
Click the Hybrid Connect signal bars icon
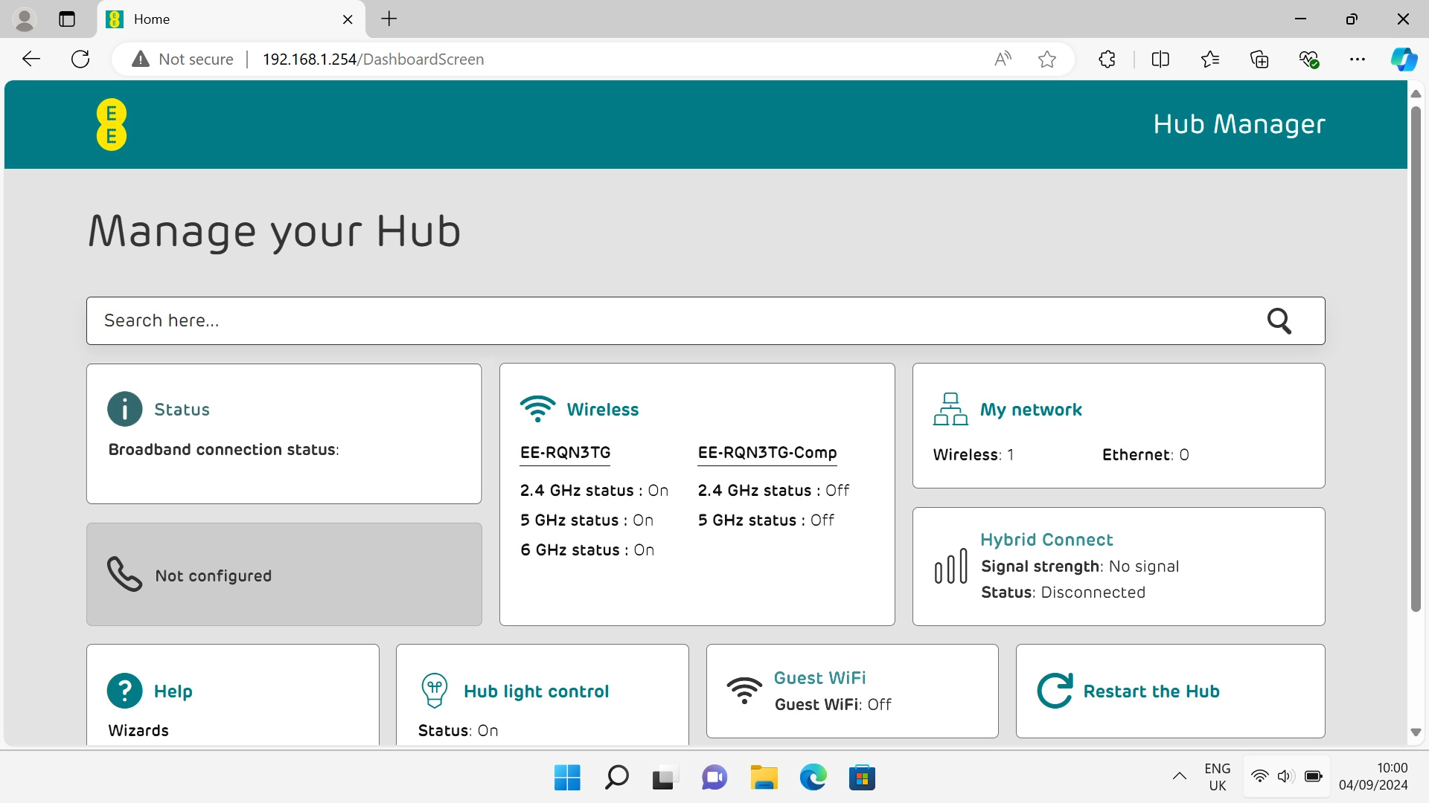(x=950, y=567)
